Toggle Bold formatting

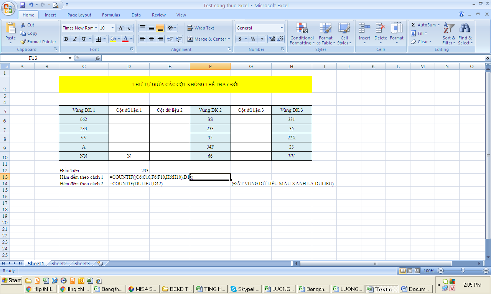pyautogui.click(x=66, y=39)
